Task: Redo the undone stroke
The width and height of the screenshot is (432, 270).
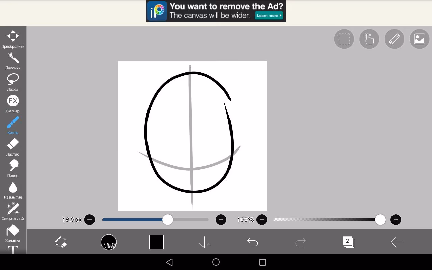Action: click(300, 242)
